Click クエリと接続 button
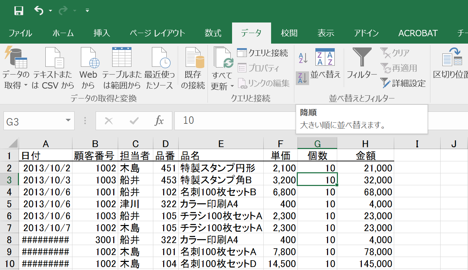 point(263,53)
